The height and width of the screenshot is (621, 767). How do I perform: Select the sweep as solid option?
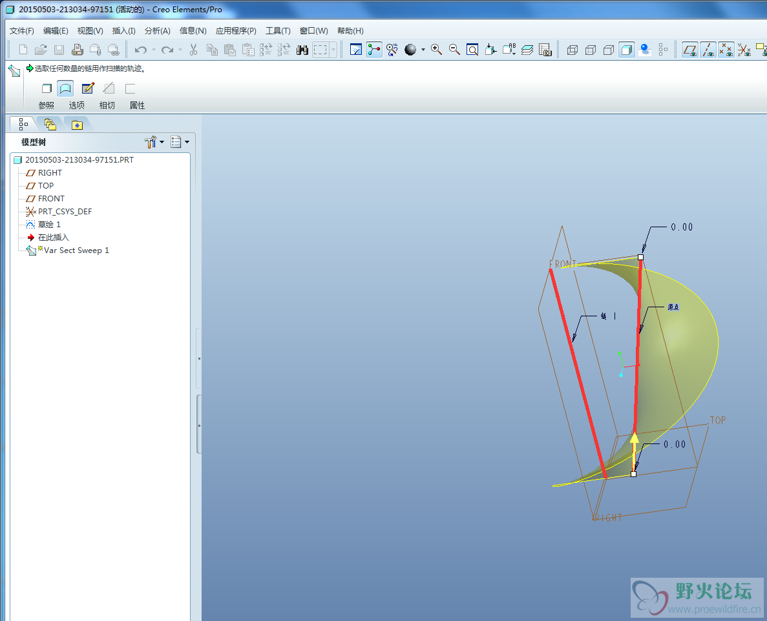[x=47, y=88]
